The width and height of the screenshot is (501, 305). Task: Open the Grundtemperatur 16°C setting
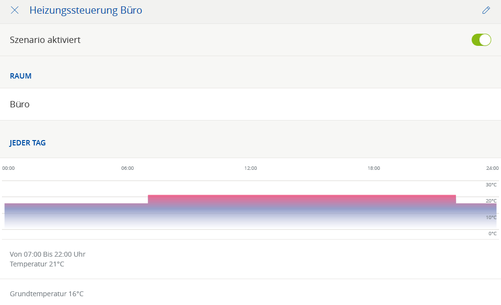(x=46, y=294)
